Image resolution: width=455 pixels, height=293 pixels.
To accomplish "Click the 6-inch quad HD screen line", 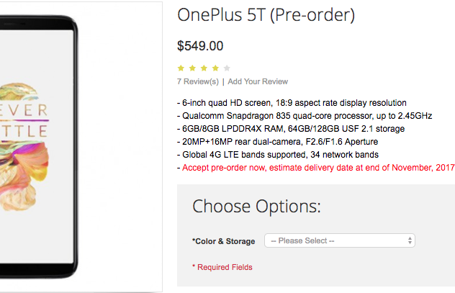I will coord(292,103).
